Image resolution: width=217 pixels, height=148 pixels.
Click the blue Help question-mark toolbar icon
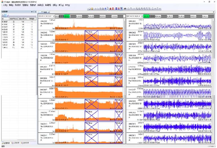106,8
